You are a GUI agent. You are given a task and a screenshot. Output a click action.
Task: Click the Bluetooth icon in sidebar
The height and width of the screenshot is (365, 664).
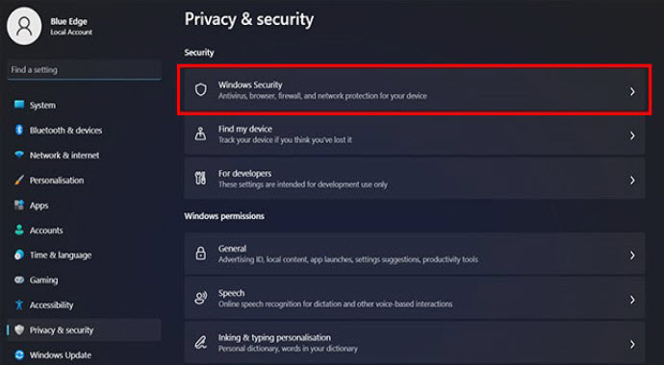coord(19,130)
